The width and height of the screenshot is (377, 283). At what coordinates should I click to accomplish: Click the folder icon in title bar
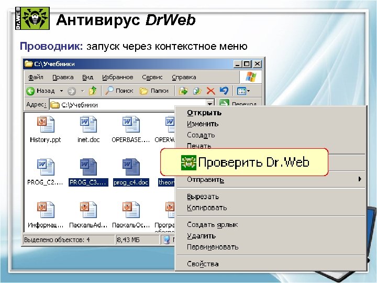pos(29,64)
